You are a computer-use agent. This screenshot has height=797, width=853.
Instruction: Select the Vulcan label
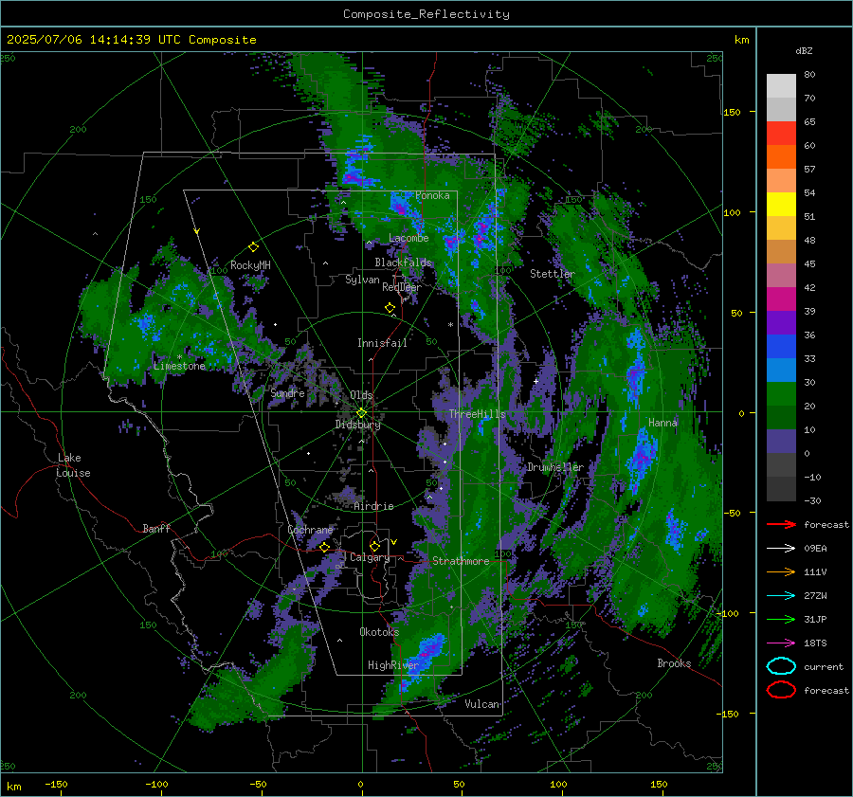click(482, 704)
